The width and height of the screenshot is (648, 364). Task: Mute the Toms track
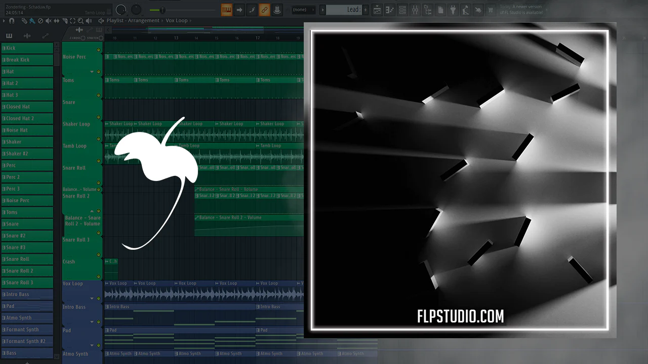(x=99, y=95)
